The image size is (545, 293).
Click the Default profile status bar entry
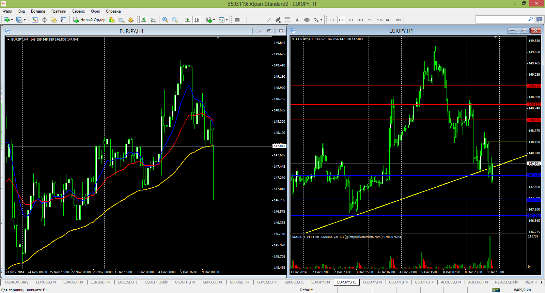(306, 290)
